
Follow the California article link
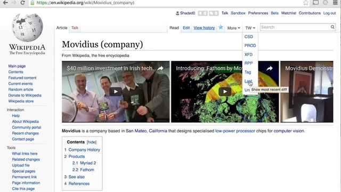[158, 131]
